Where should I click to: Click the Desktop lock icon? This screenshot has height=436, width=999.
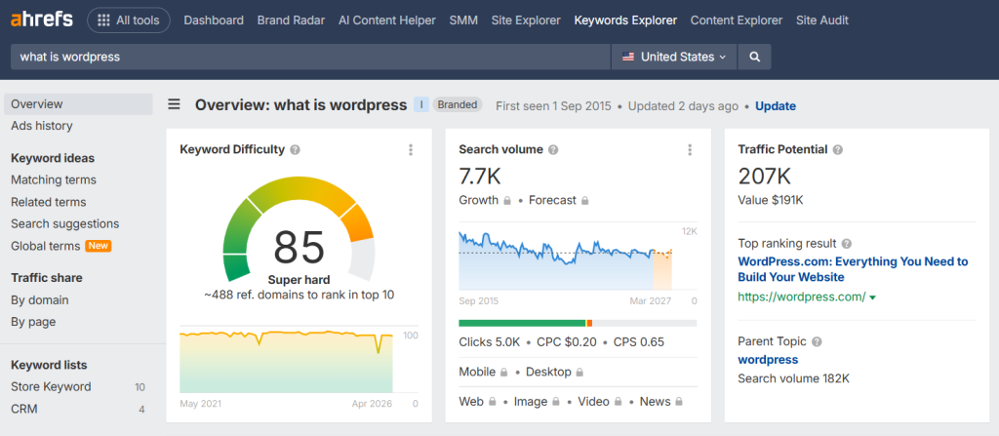[579, 372]
